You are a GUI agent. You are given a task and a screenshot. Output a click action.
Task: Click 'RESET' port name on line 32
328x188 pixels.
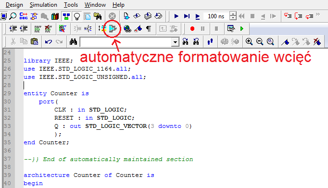[x=64, y=118]
